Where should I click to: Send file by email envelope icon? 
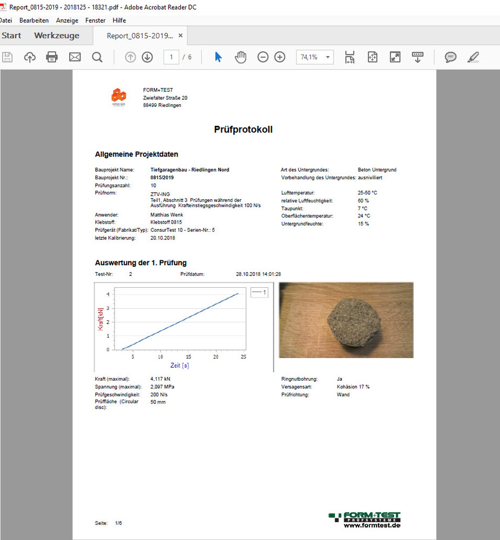click(x=75, y=57)
